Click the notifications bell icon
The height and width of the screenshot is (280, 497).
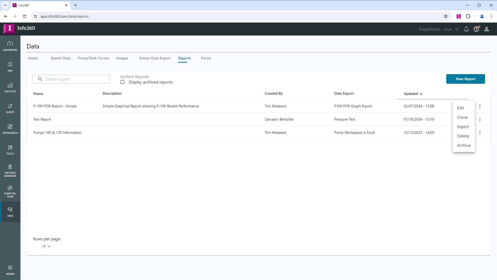tap(466, 29)
